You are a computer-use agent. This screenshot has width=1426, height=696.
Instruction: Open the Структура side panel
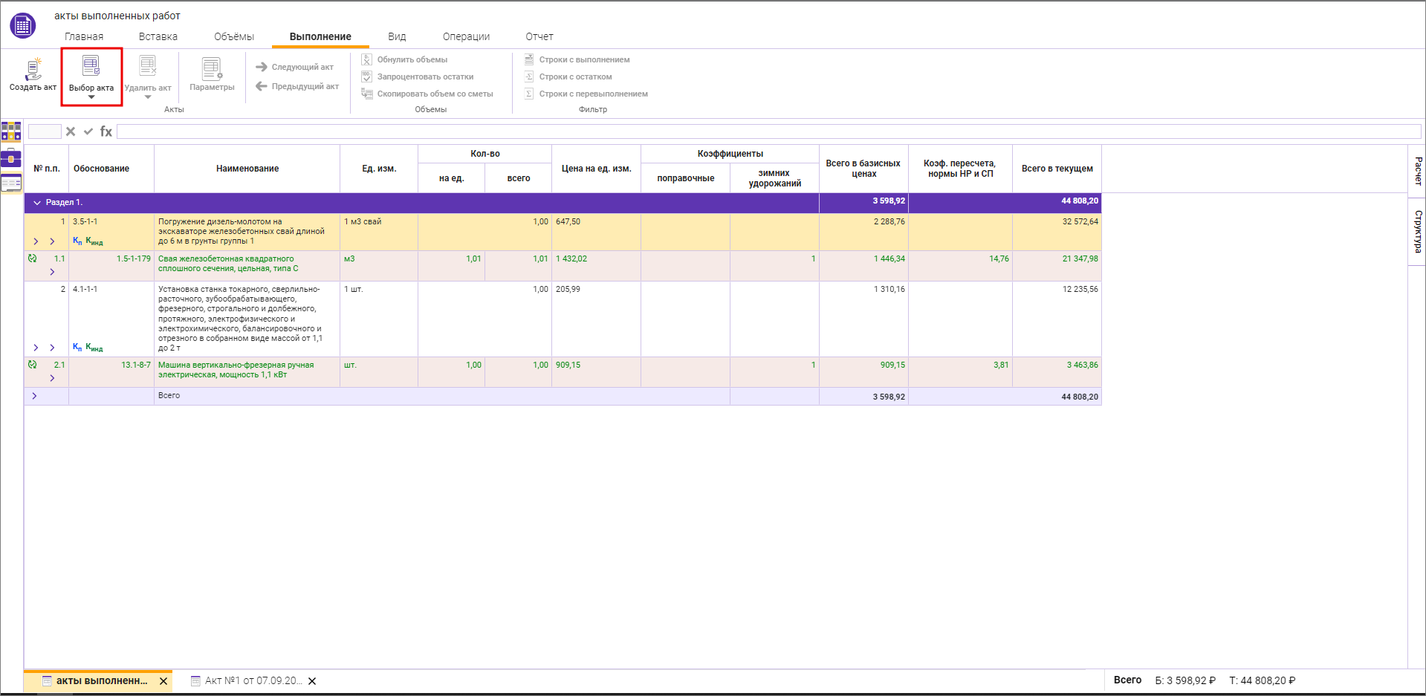click(x=1417, y=231)
